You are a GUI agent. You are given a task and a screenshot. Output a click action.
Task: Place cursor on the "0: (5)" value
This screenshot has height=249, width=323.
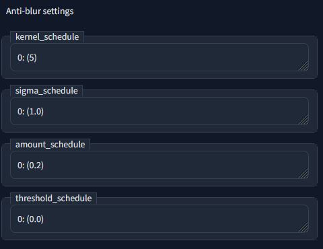pos(27,58)
